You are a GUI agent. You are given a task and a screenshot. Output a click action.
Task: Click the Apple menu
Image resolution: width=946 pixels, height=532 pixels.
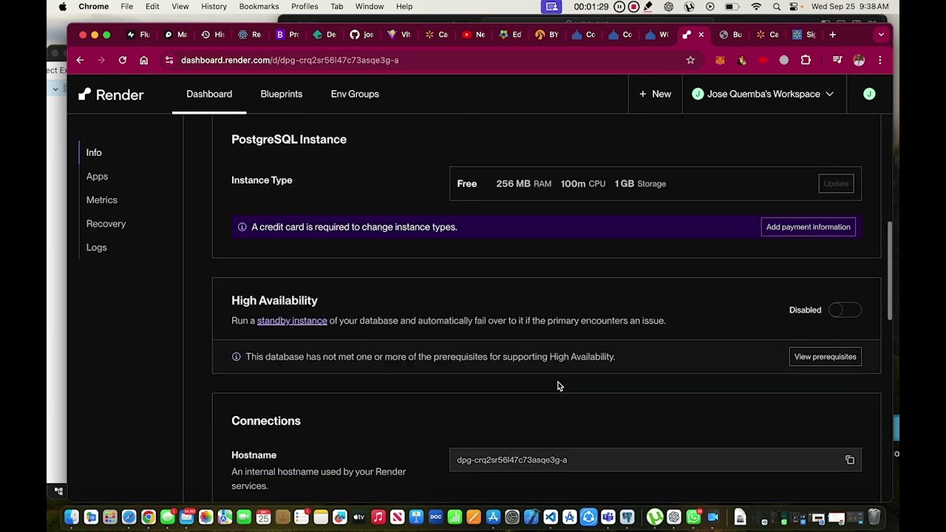63,7
